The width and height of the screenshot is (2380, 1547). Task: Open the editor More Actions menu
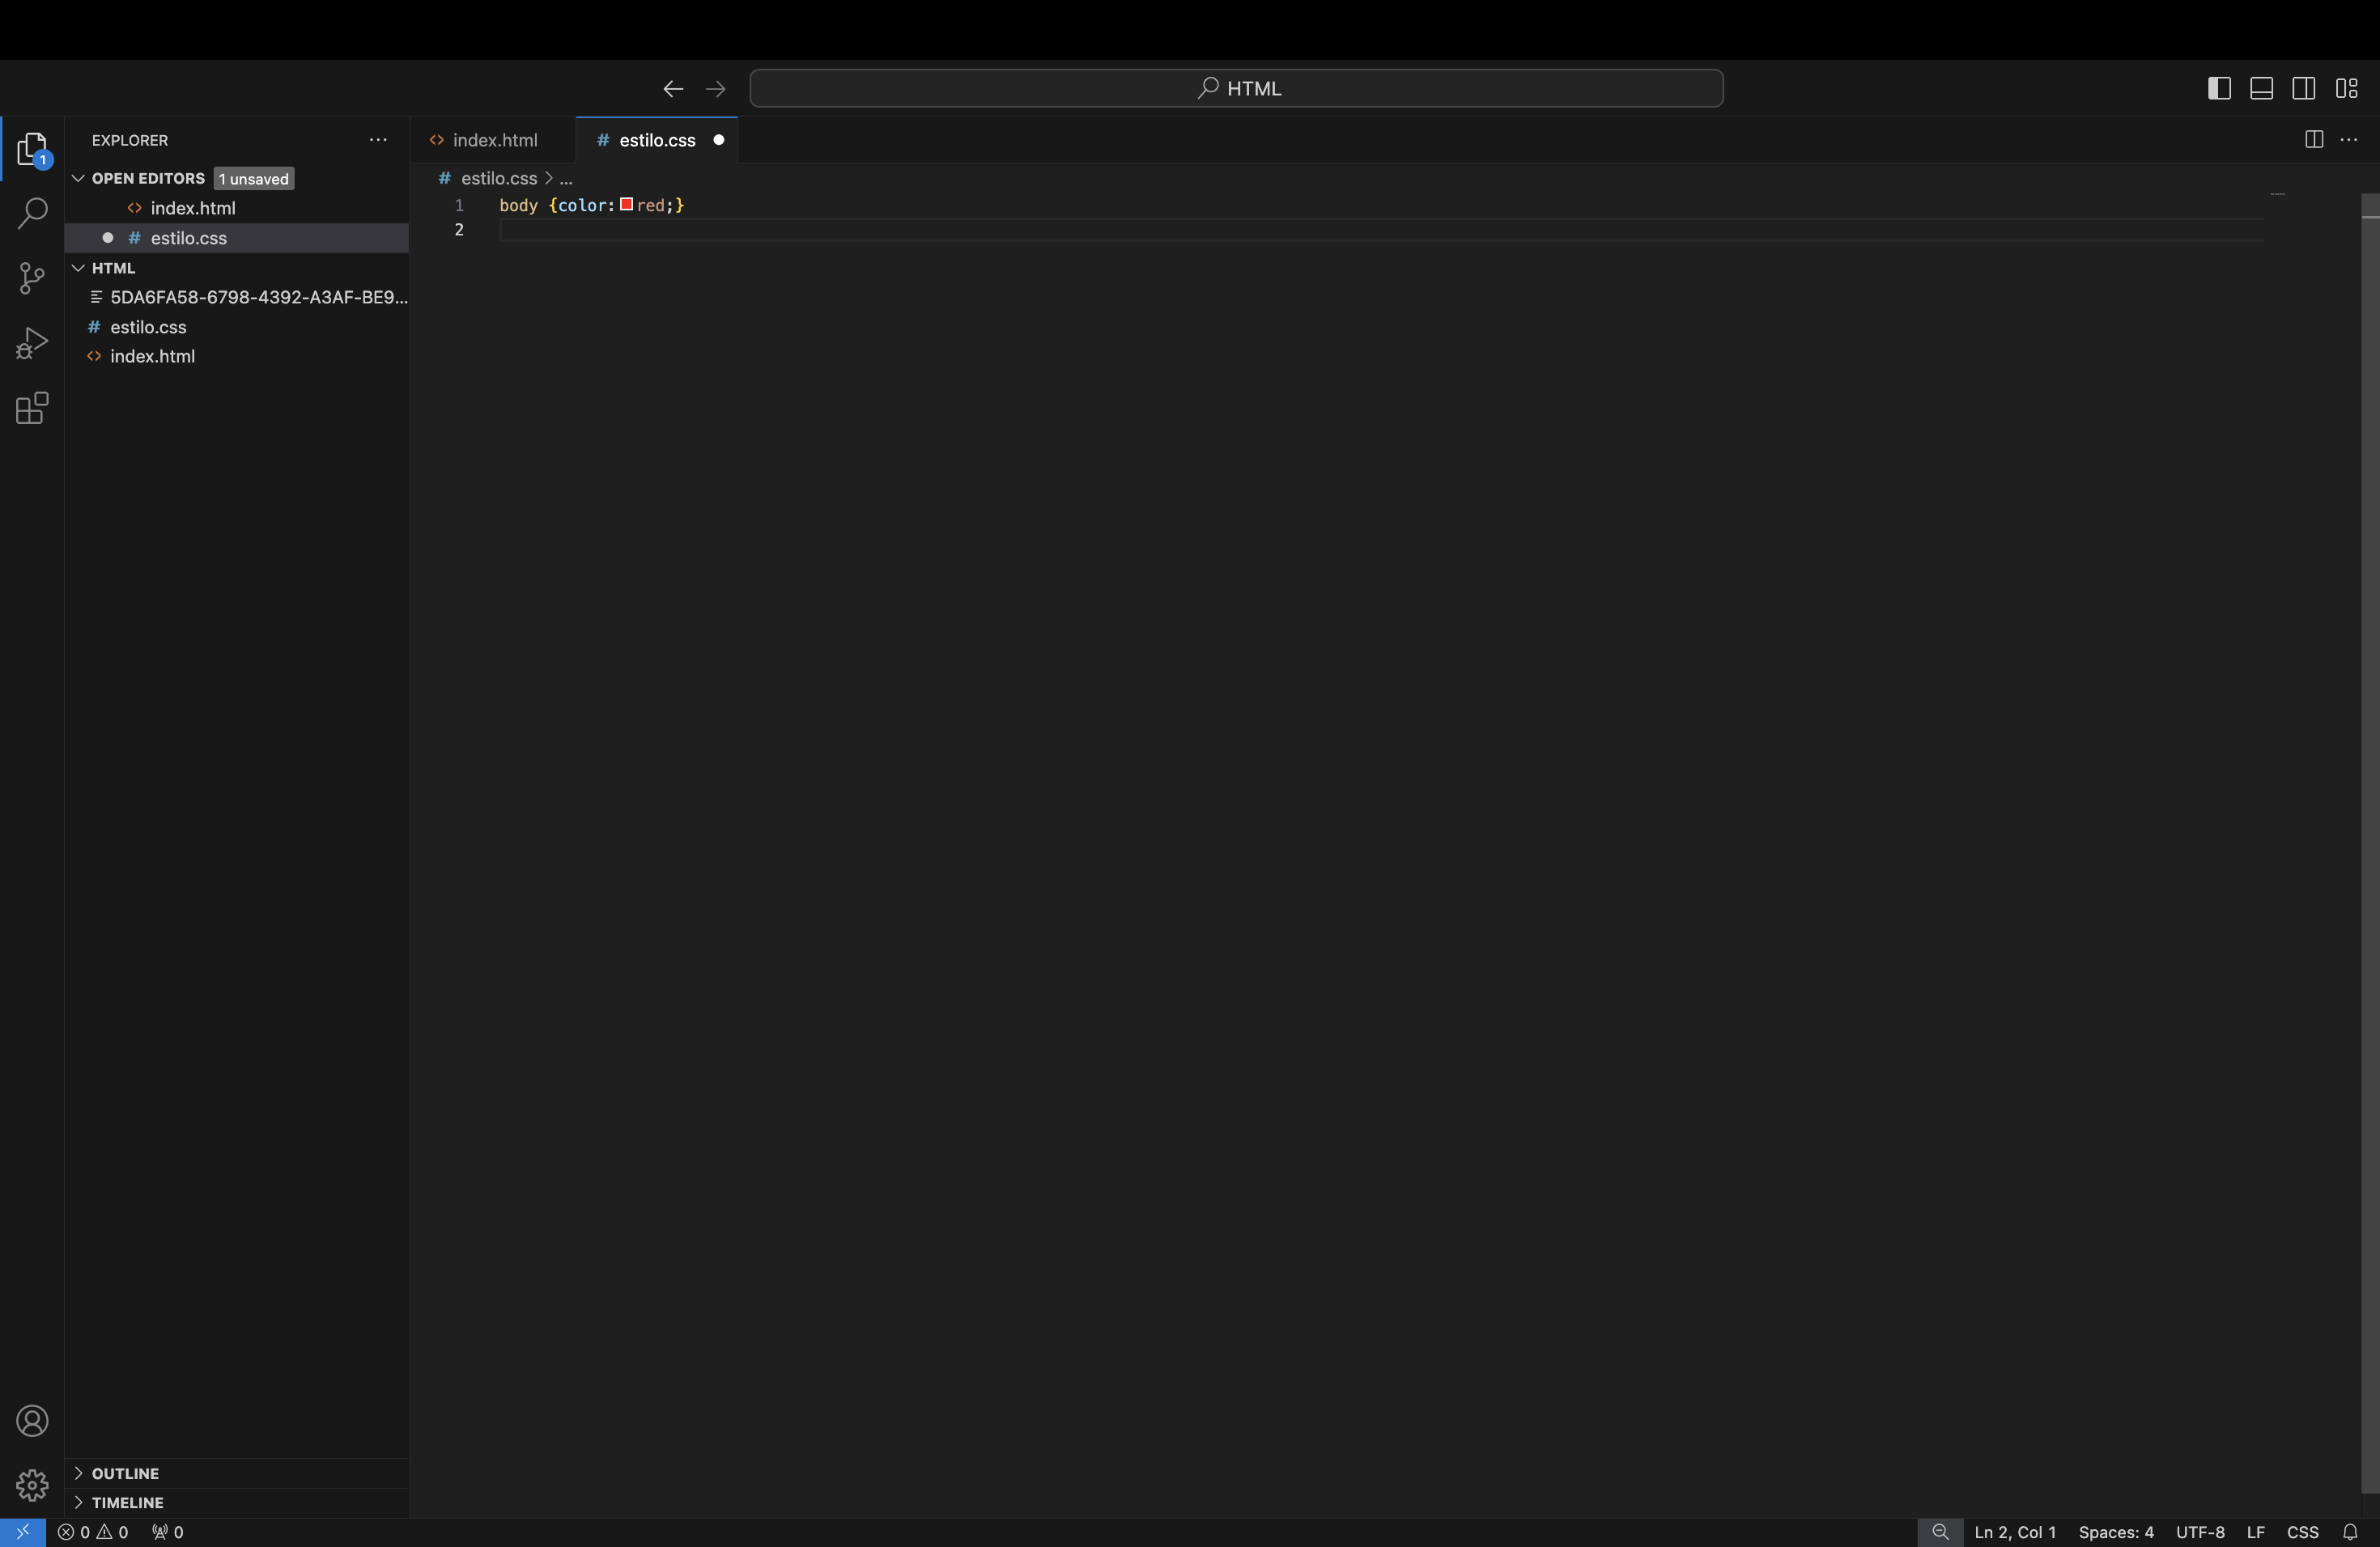[2349, 140]
